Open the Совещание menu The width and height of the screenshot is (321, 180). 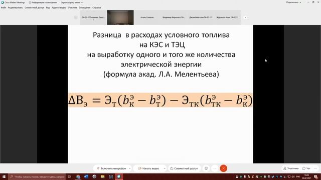(85, 7)
